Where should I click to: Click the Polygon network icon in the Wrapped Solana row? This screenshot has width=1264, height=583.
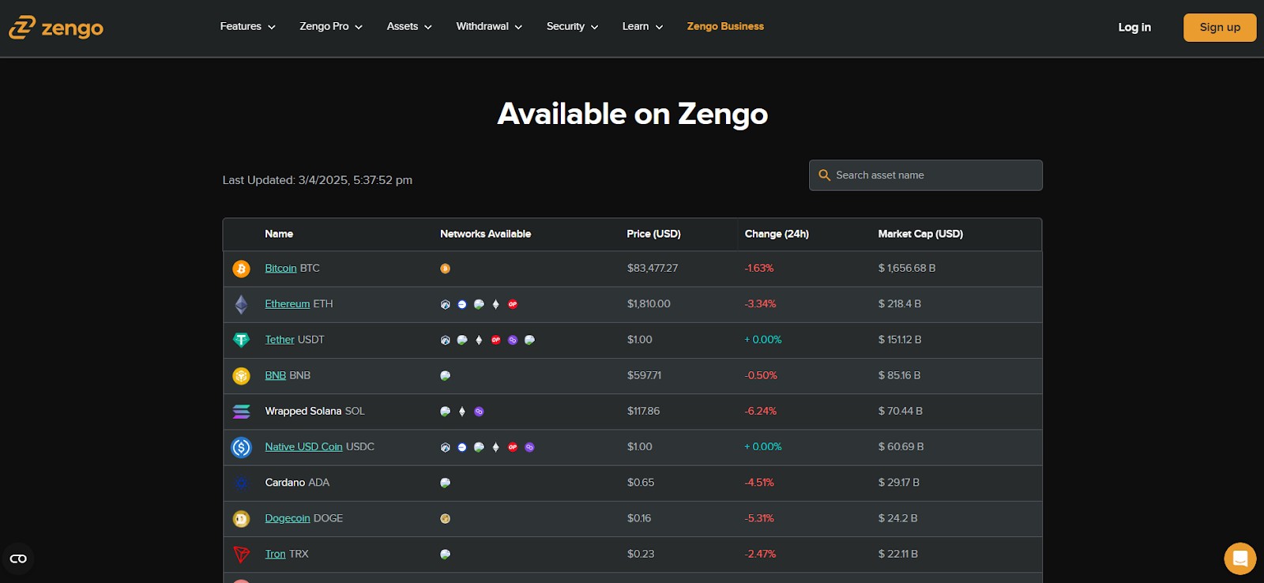click(479, 412)
